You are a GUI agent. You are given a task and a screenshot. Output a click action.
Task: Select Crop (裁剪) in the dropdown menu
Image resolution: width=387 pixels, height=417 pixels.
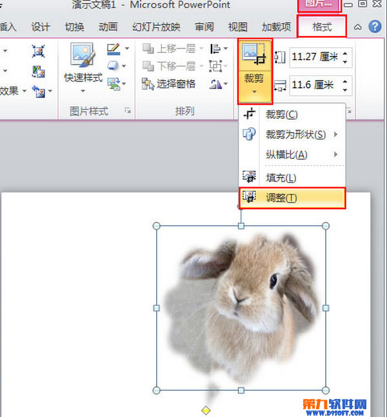click(281, 115)
